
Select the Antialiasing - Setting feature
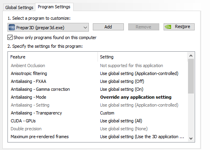coord(30,105)
